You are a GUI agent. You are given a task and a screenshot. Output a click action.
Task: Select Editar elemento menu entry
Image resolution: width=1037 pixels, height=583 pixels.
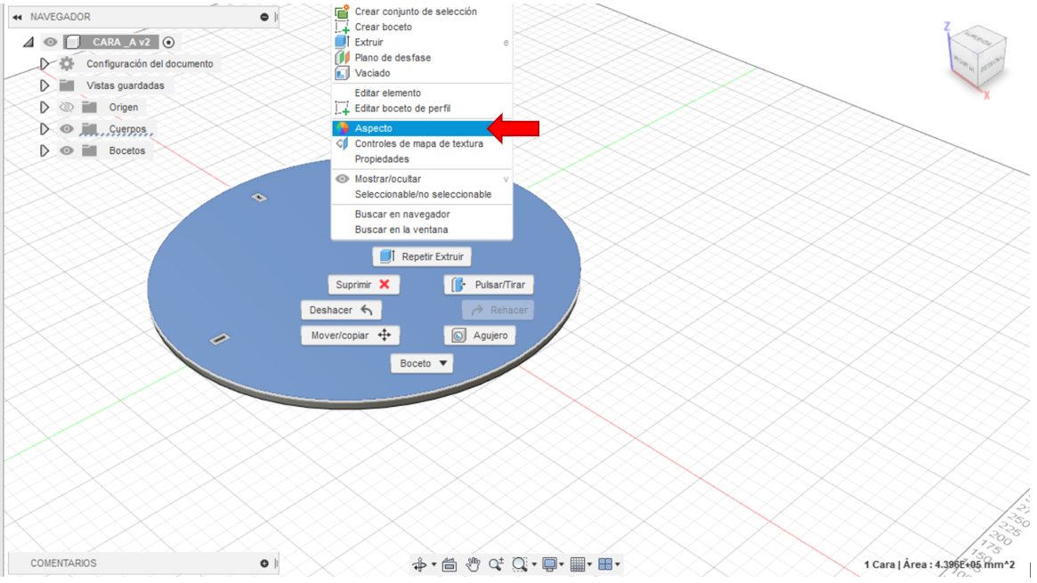pyautogui.click(x=421, y=93)
